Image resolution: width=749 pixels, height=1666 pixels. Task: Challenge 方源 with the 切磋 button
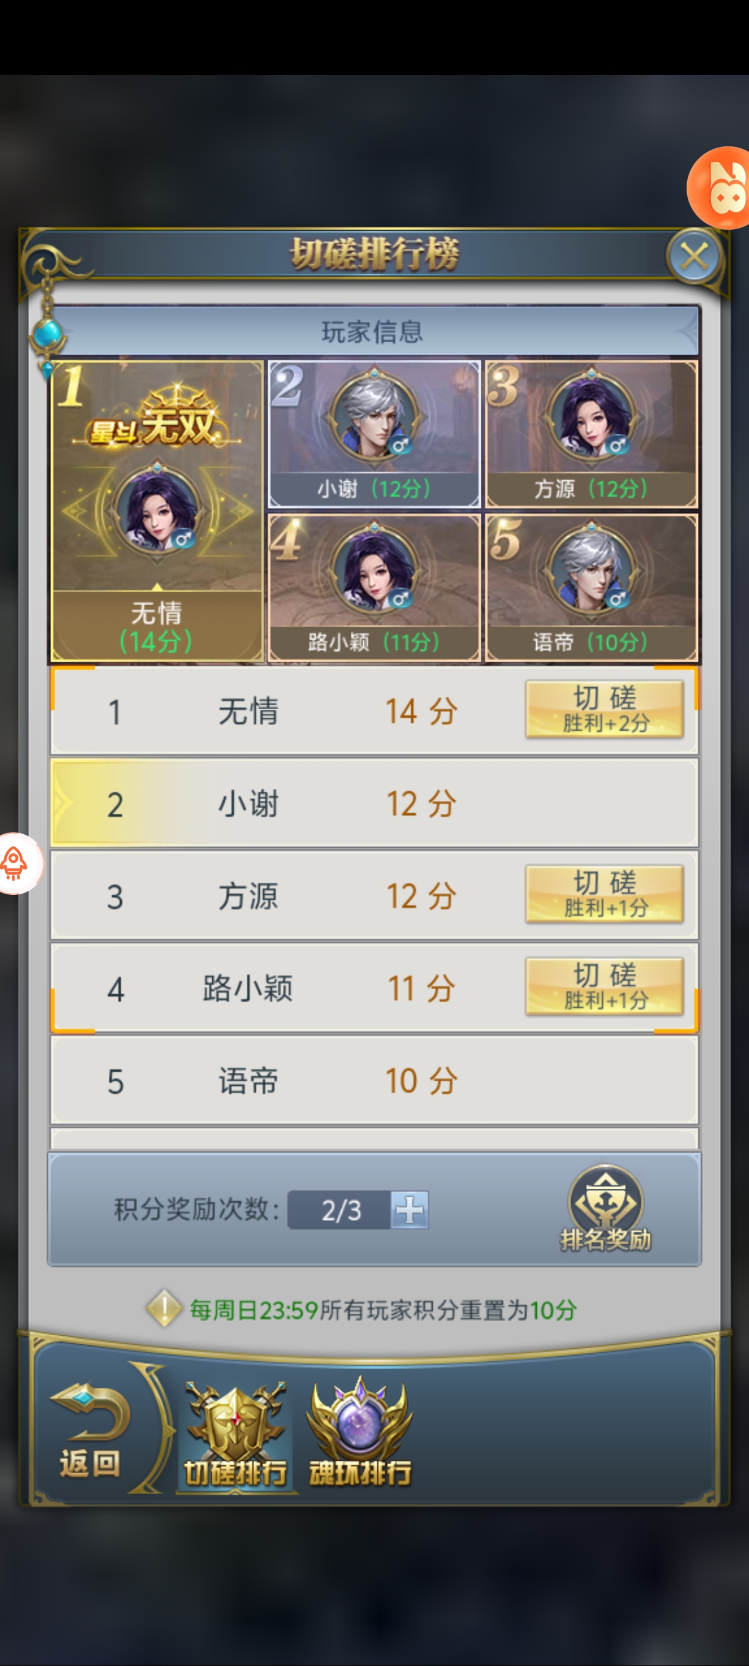[605, 894]
